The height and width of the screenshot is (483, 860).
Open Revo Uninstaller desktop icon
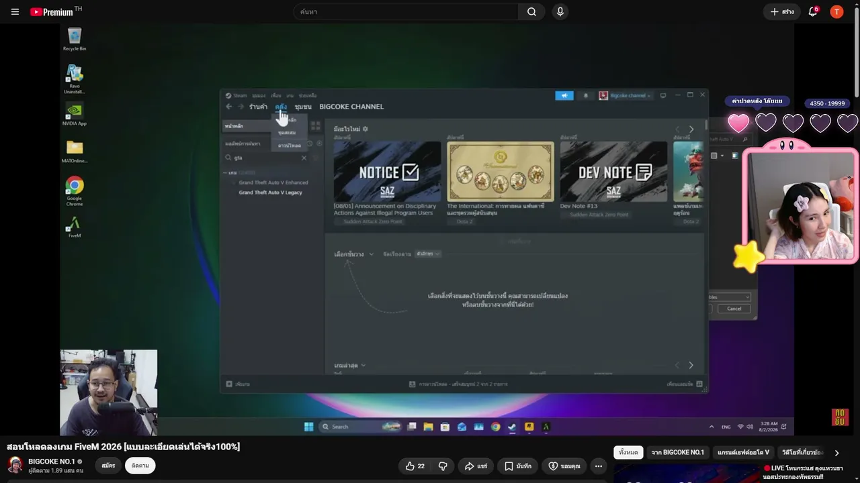75,79
